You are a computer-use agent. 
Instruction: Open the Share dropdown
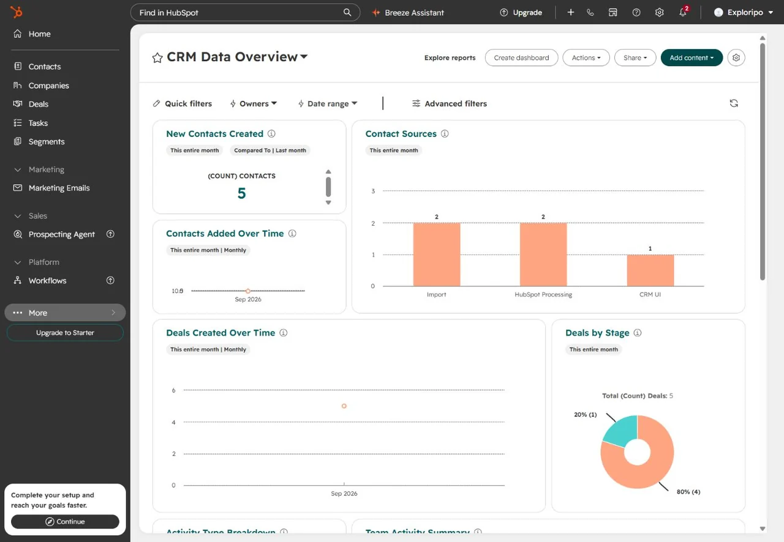635,58
